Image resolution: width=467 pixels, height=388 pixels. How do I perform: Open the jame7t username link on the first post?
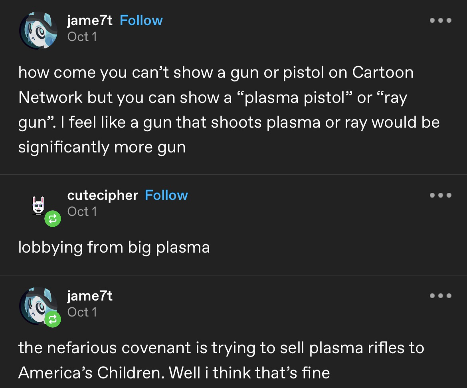(x=90, y=21)
